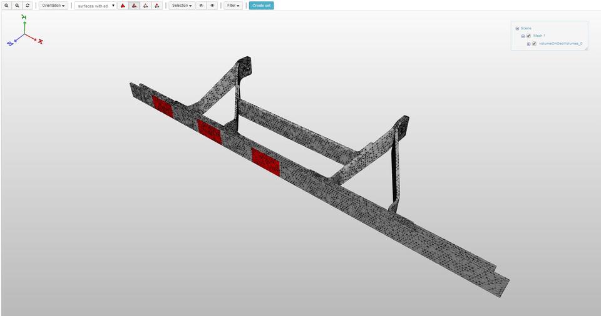Open the Selection dropdown menu
Viewport: 601px width, 316px height.
pyautogui.click(x=182, y=6)
